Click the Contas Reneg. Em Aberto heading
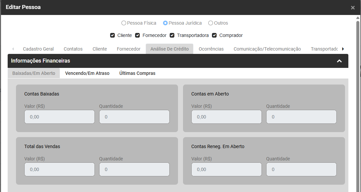Image resolution: width=361 pixels, height=192 pixels. tap(218, 146)
